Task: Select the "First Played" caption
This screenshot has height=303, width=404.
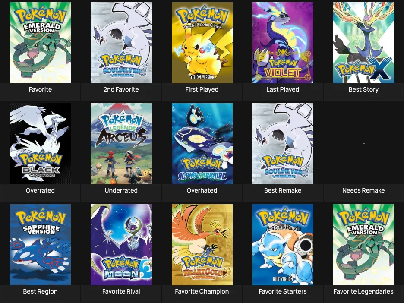Action: pyautogui.click(x=202, y=89)
